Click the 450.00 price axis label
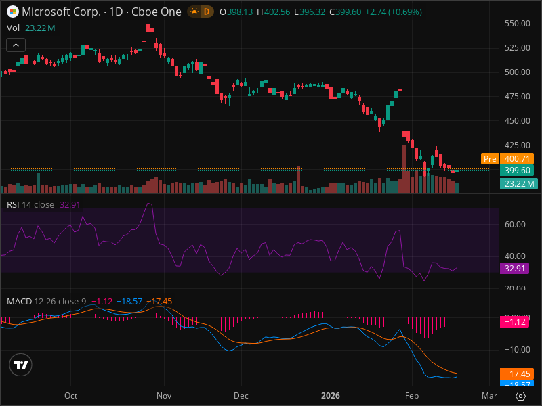542x406 pixels. (x=517, y=121)
